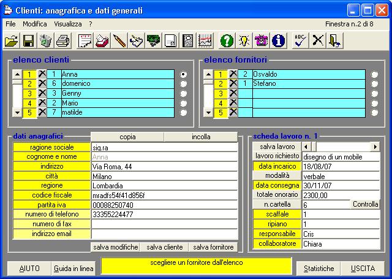Run the ABC spell check icon
This screenshot has height=279, width=392.
coord(300,41)
